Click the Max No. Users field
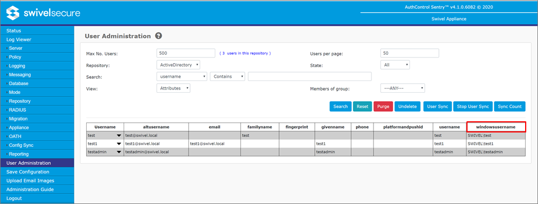 coord(186,53)
